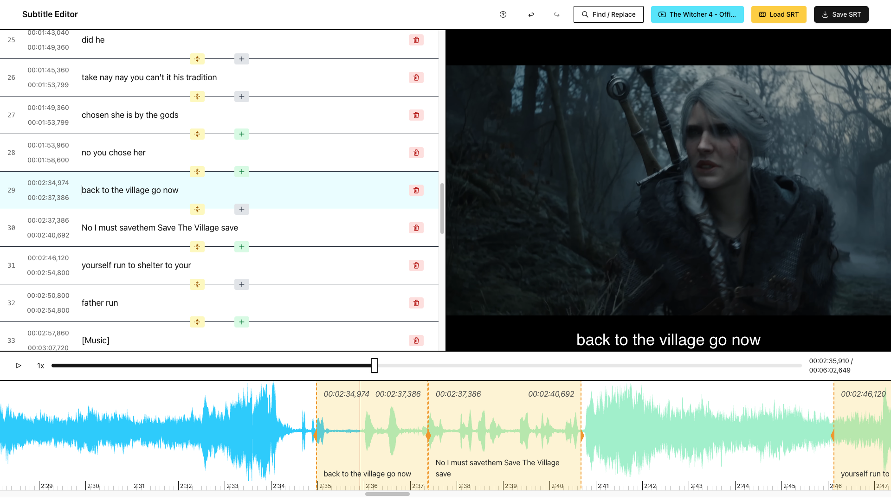Image resolution: width=891 pixels, height=501 pixels.
Task: Play the video
Action: (19, 366)
